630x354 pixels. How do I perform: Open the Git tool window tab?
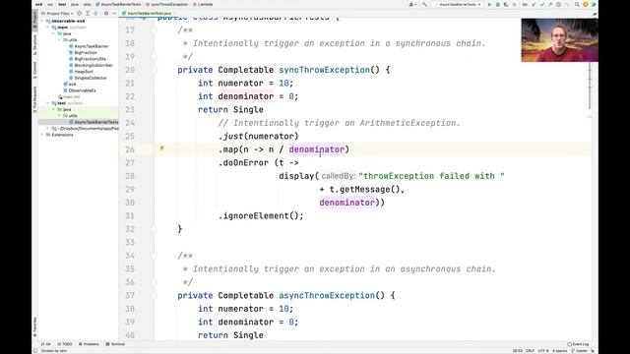(x=46, y=344)
